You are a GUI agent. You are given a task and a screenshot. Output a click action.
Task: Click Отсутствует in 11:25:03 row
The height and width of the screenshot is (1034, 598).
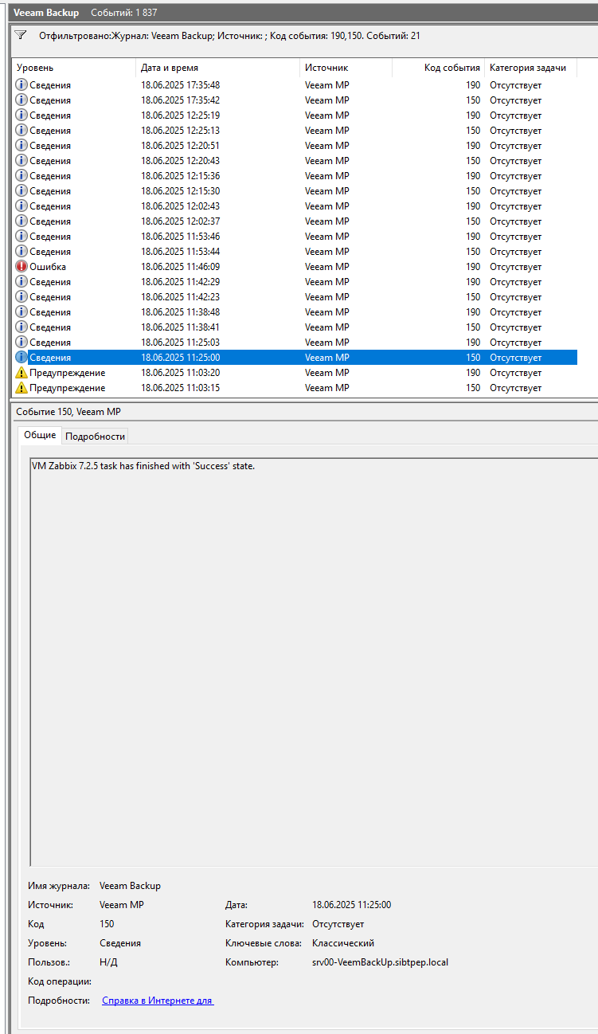pyautogui.click(x=515, y=343)
